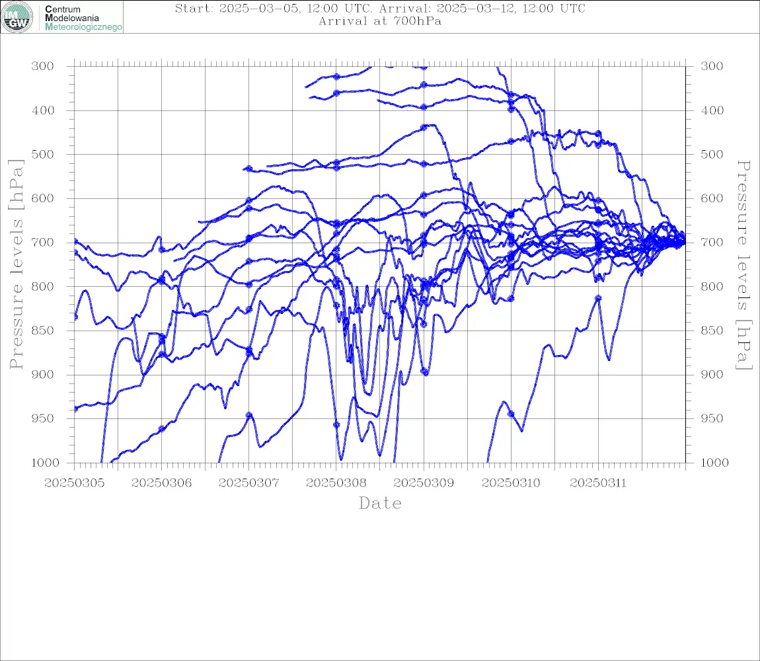
Task: Click the "Date" x-axis title
Action: click(381, 504)
